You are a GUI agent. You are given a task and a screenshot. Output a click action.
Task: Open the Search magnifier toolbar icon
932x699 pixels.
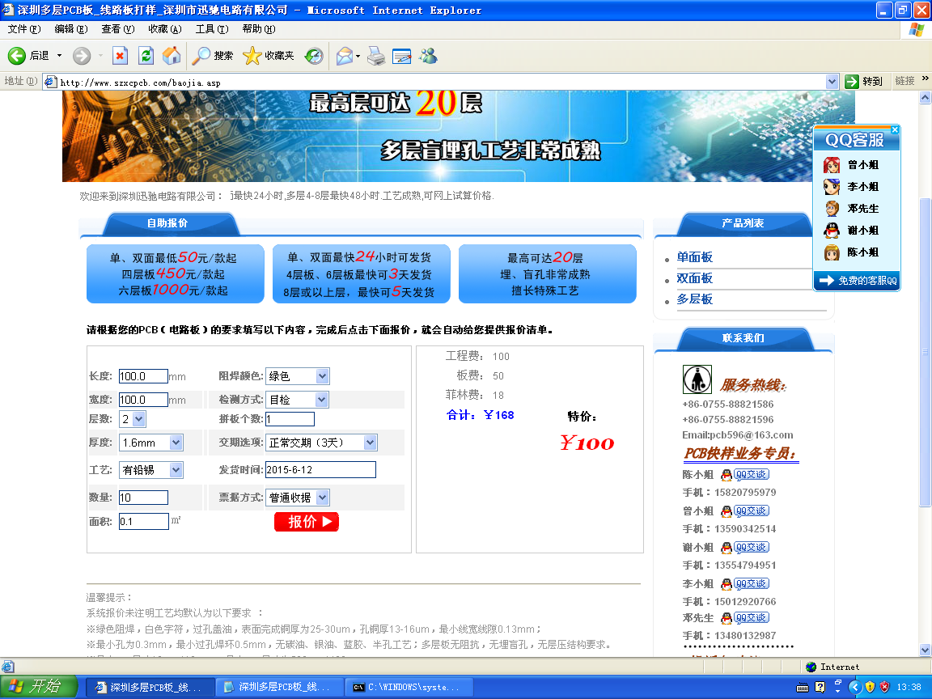(201, 56)
